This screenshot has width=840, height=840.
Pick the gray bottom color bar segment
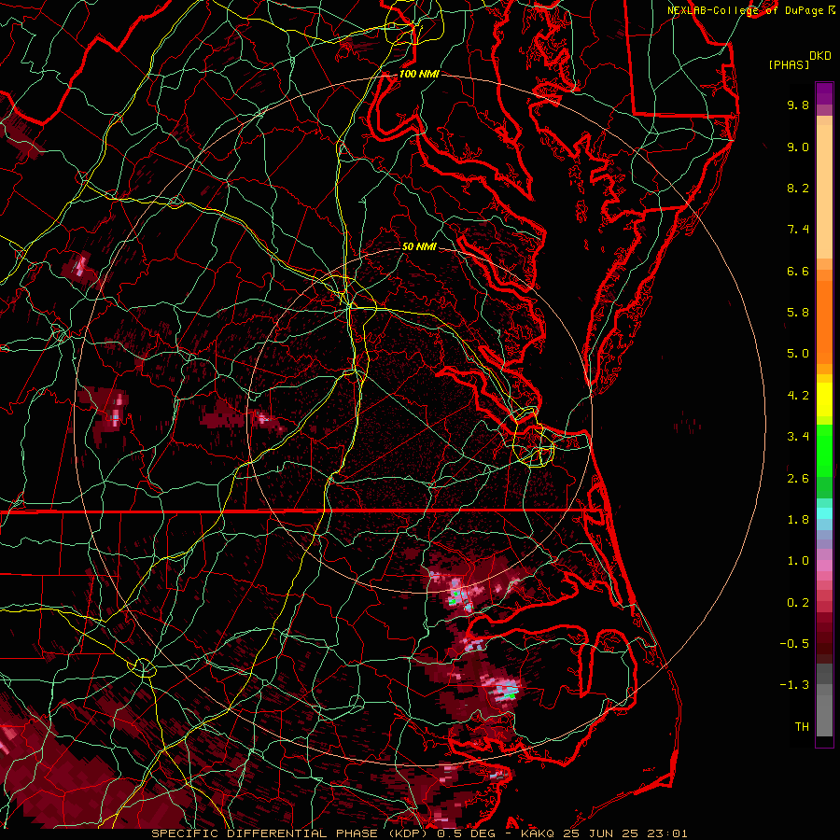tap(824, 712)
